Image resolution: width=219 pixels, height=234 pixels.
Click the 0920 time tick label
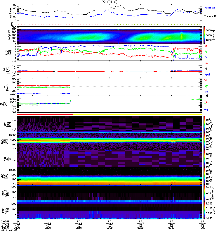140,228
